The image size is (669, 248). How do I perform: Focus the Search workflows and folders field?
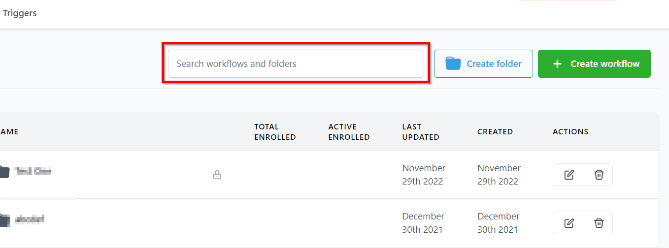296,63
